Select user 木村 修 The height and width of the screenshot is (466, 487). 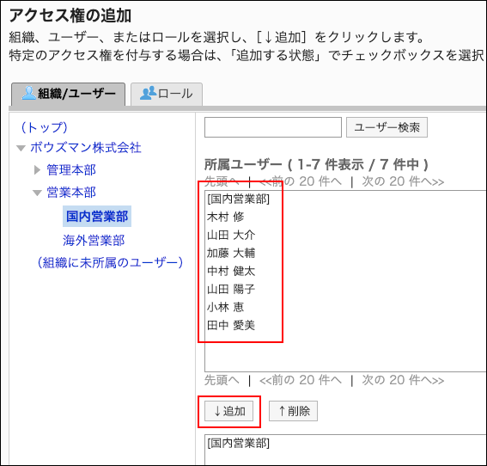tap(226, 217)
